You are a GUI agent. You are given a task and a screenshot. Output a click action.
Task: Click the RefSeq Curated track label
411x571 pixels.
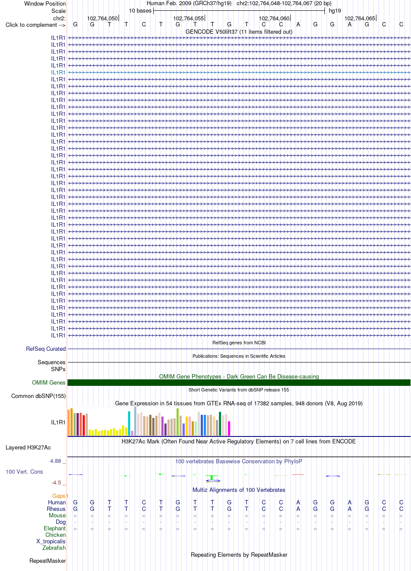(x=46, y=349)
